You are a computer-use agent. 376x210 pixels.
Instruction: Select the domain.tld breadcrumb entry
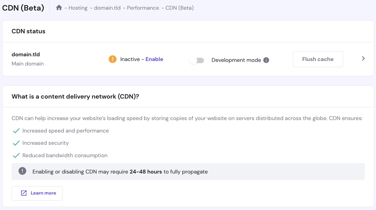[107, 8]
